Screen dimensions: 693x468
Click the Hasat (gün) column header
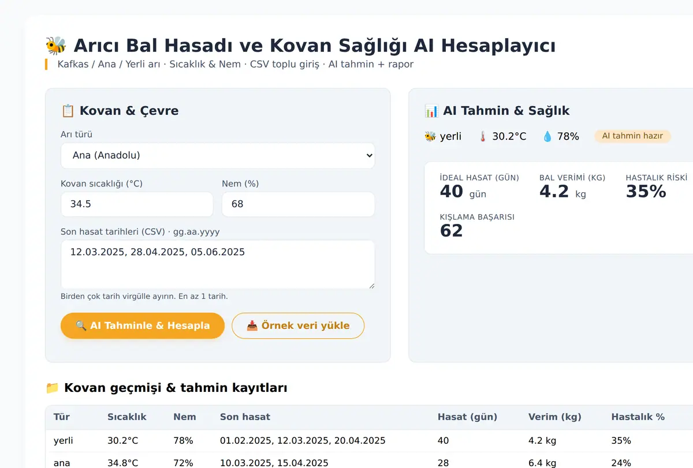pos(467,417)
